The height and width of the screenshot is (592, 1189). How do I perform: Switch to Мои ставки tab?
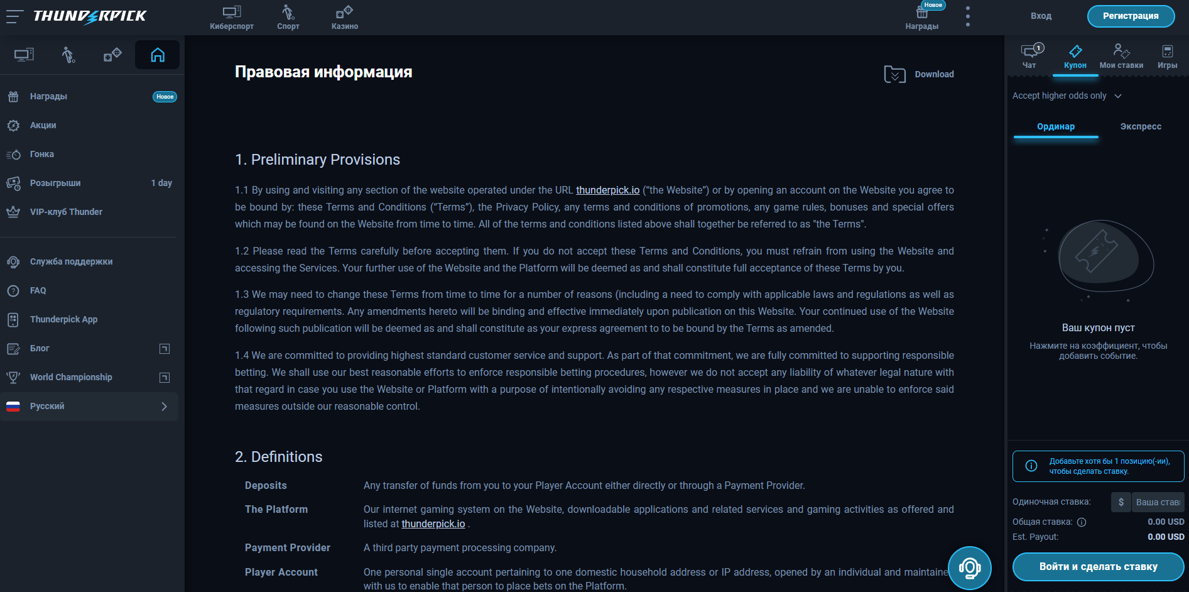[1121, 55]
